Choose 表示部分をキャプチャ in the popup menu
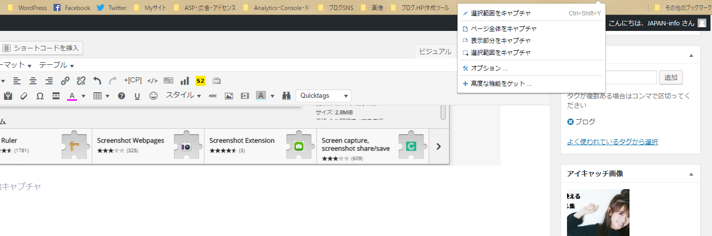The width and height of the screenshot is (712, 236). tap(500, 41)
